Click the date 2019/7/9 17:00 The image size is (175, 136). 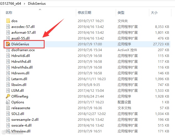click(90, 44)
